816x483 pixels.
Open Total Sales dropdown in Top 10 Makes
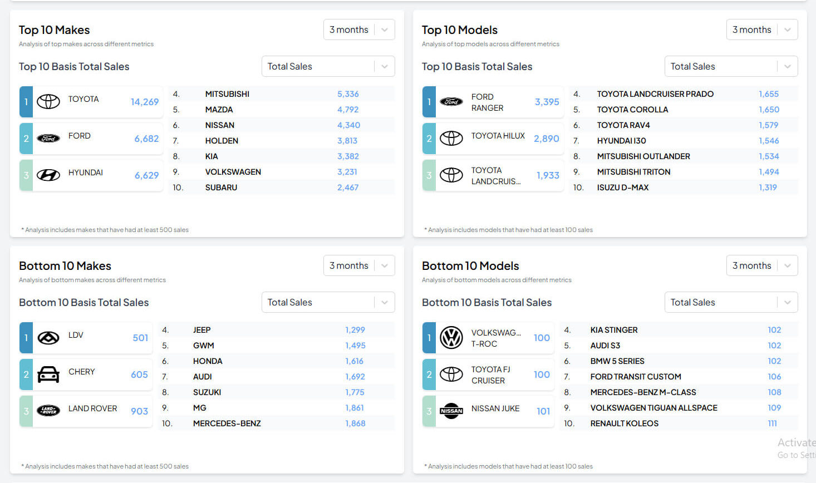[x=328, y=66]
